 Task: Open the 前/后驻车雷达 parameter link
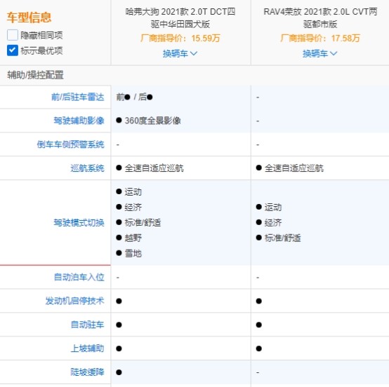coord(78,97)
